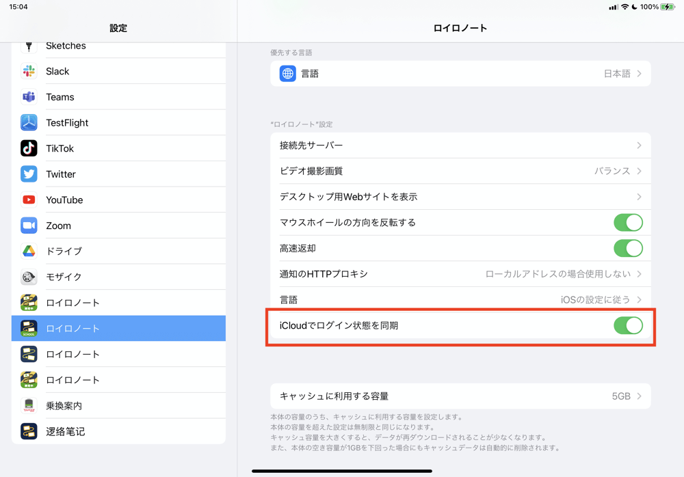The width and height of the screenshot is (684, 477).
Task: Toggle iCloudでログイン状態を同期 off
Action: 627,325
